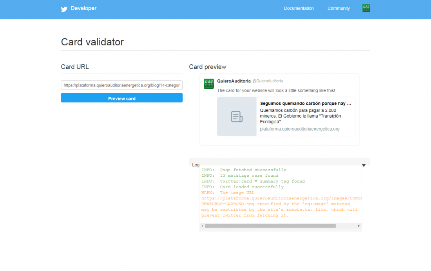Open the Documentation menu
Viewport: 431px width, 271px height.
pos(299,8)
